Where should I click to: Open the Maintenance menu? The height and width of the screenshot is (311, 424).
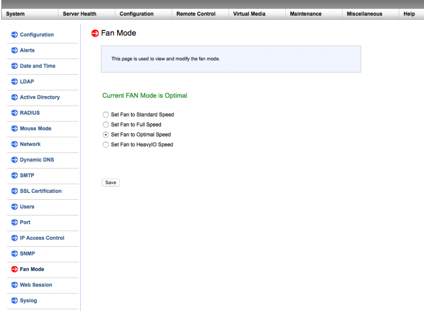click(306, 14)
